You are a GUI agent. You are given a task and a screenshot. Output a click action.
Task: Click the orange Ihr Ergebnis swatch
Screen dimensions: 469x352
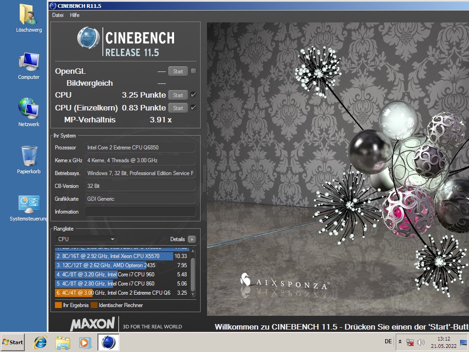58,305
